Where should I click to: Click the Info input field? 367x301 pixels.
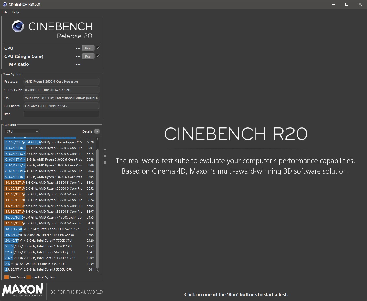61,114
